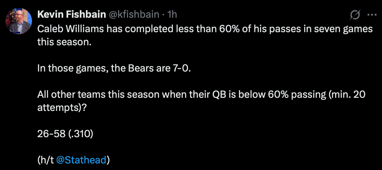
Task: Click the word 'attempts)?' in the tweet
Action: click(x=62, y=108)
